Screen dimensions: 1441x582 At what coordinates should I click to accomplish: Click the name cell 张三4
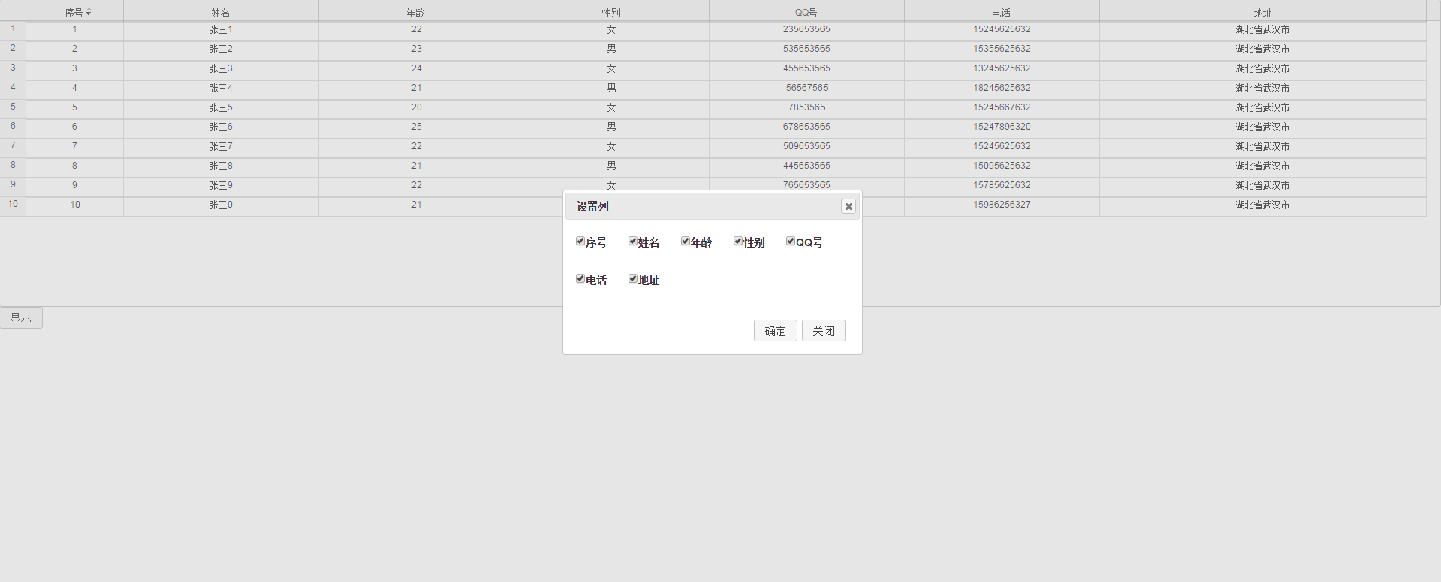221,88
